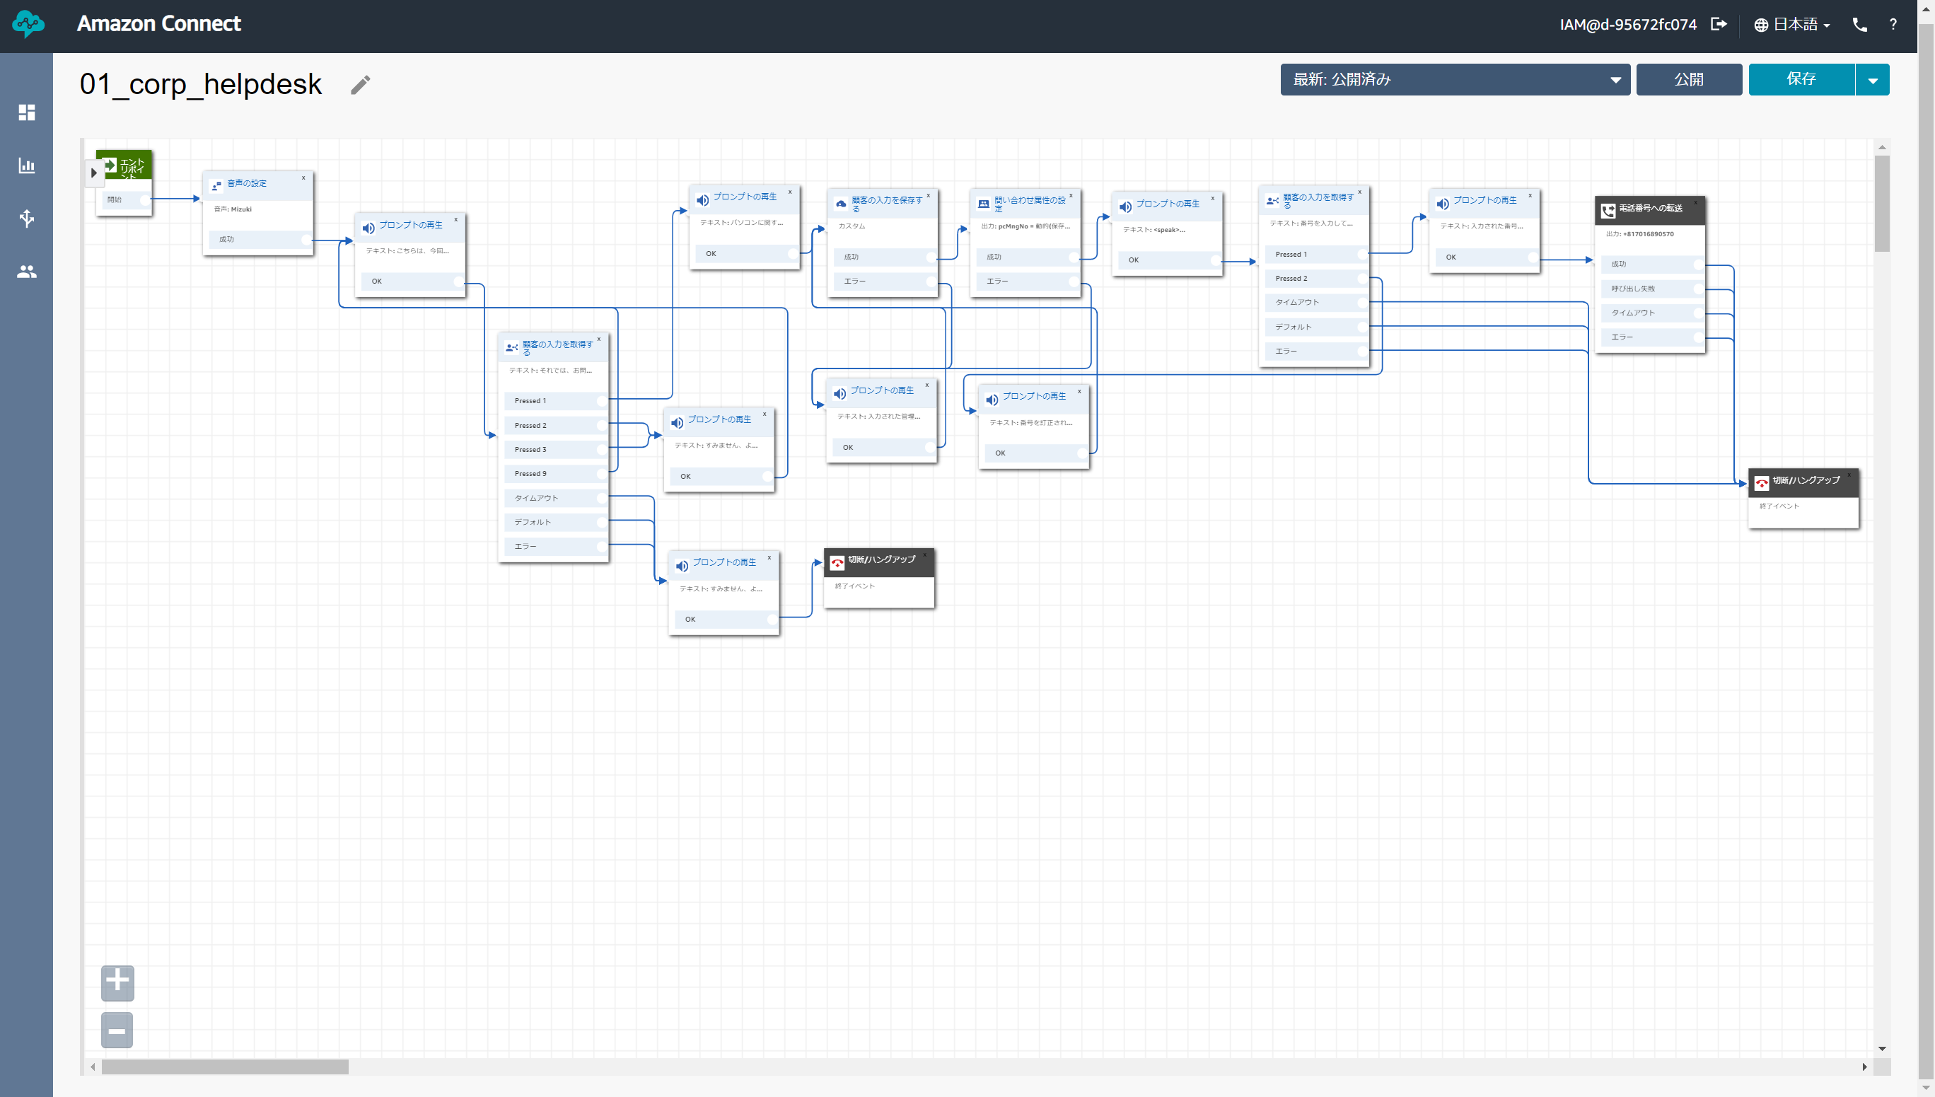Screen dimensions: 1935x1097
Task: Click the 出力: +817016890570 text
Action: 1640,234
